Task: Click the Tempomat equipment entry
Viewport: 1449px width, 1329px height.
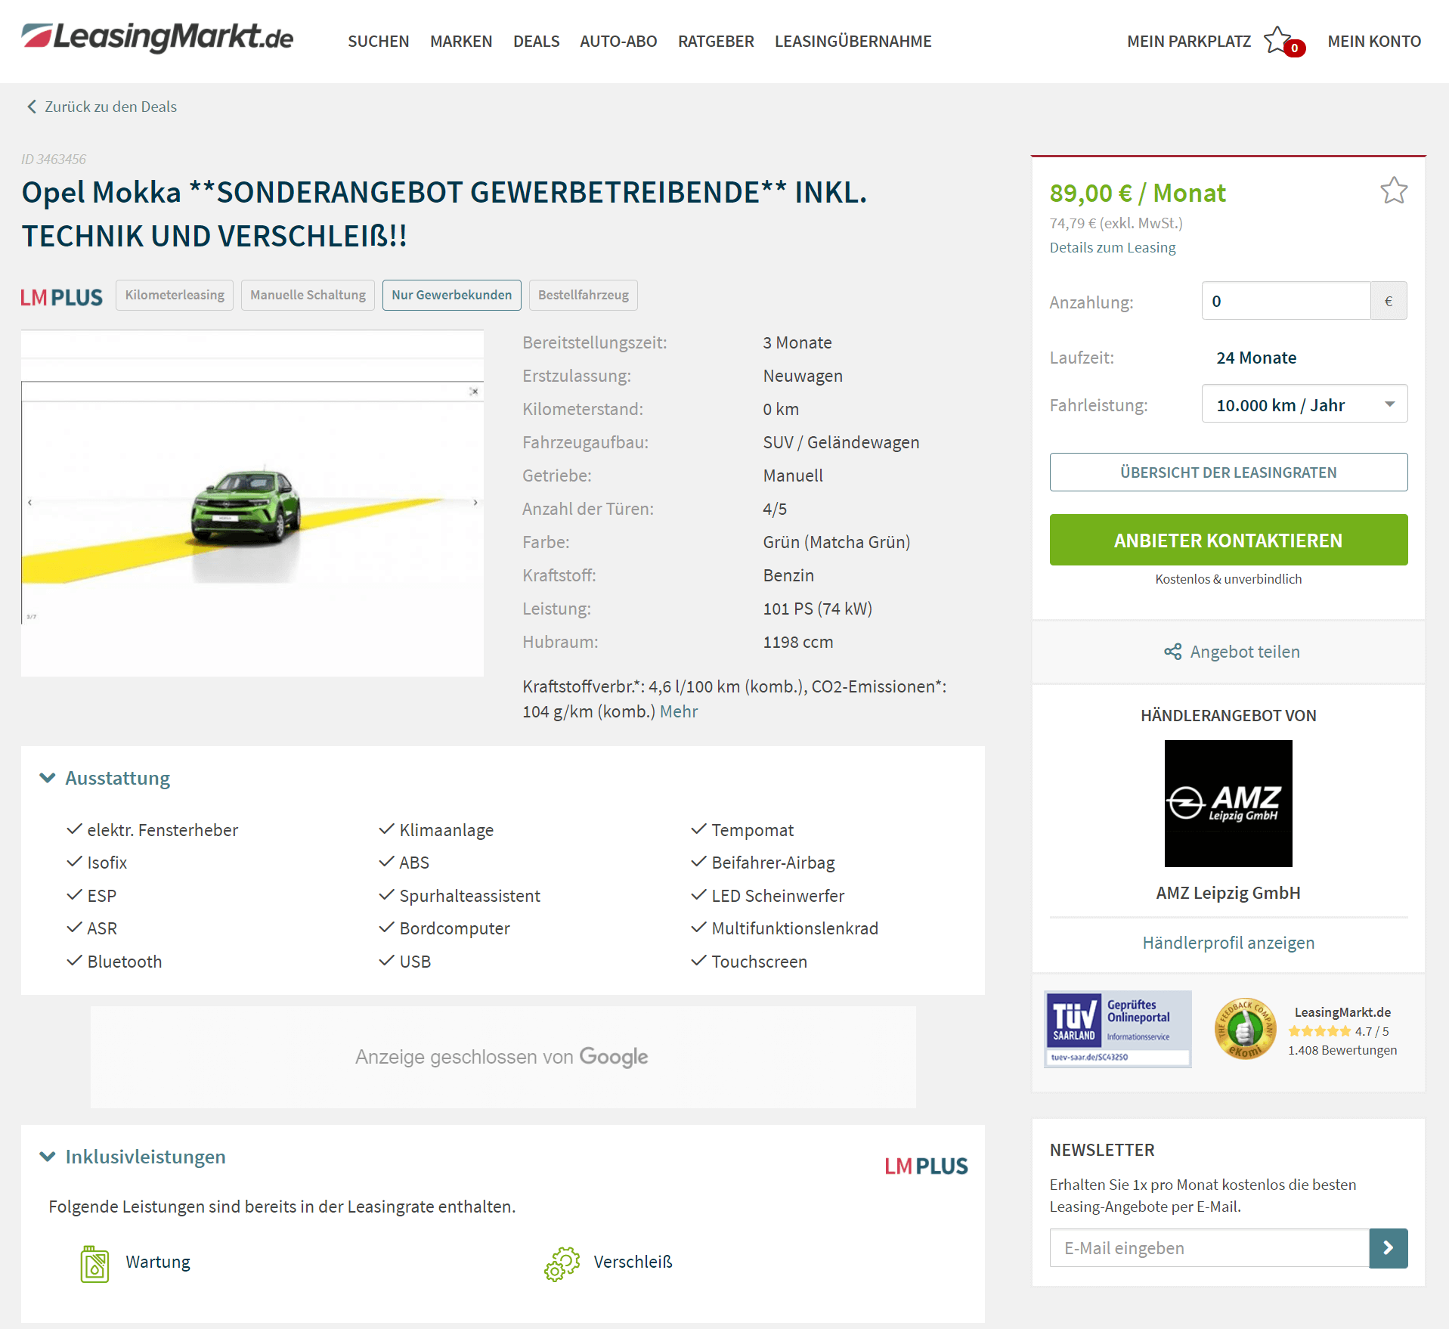Action: pos(752,830)
